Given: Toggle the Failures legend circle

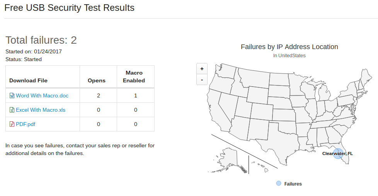Looking at the screenshot, I should (x=278, y=183).
